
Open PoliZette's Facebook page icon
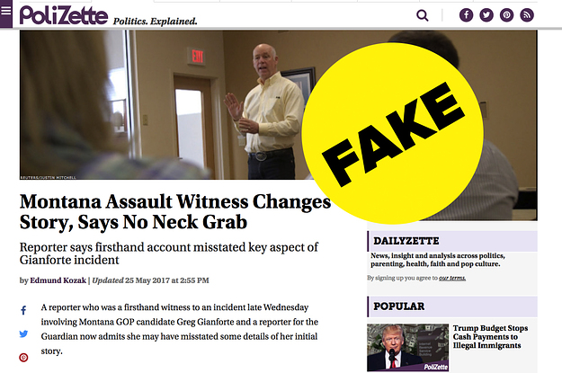[x=466, y=15]
